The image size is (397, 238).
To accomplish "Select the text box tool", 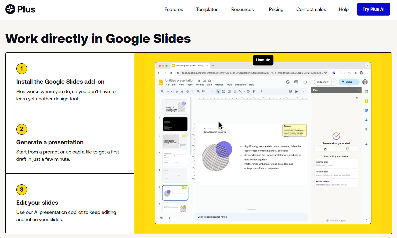I will pos(224,91).
